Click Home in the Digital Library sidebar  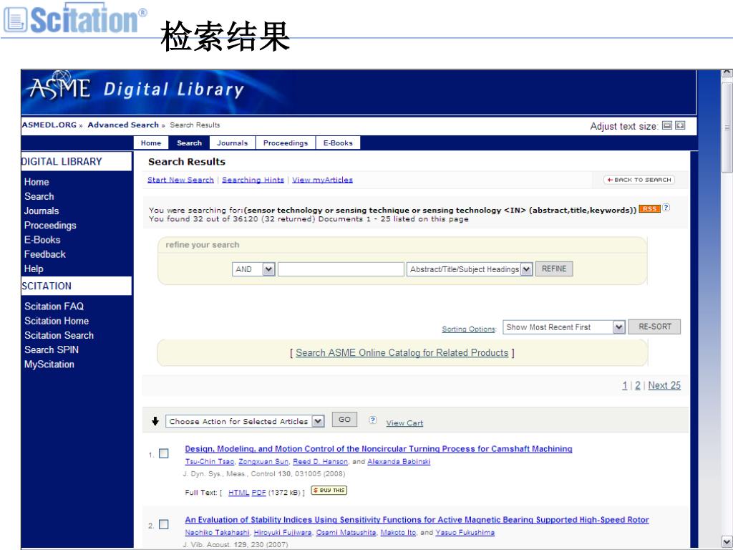[37, 182]
